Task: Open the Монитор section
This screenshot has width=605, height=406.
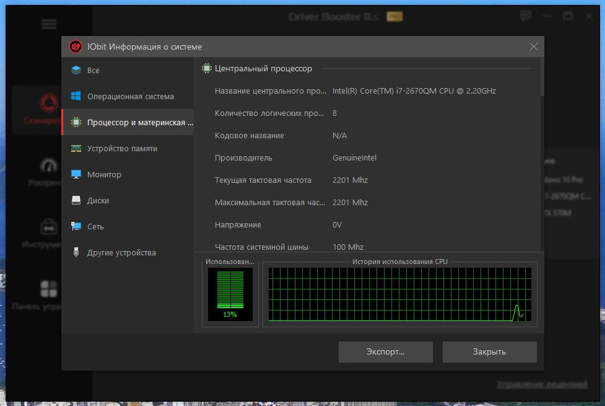Action: [x=128, y=174]
